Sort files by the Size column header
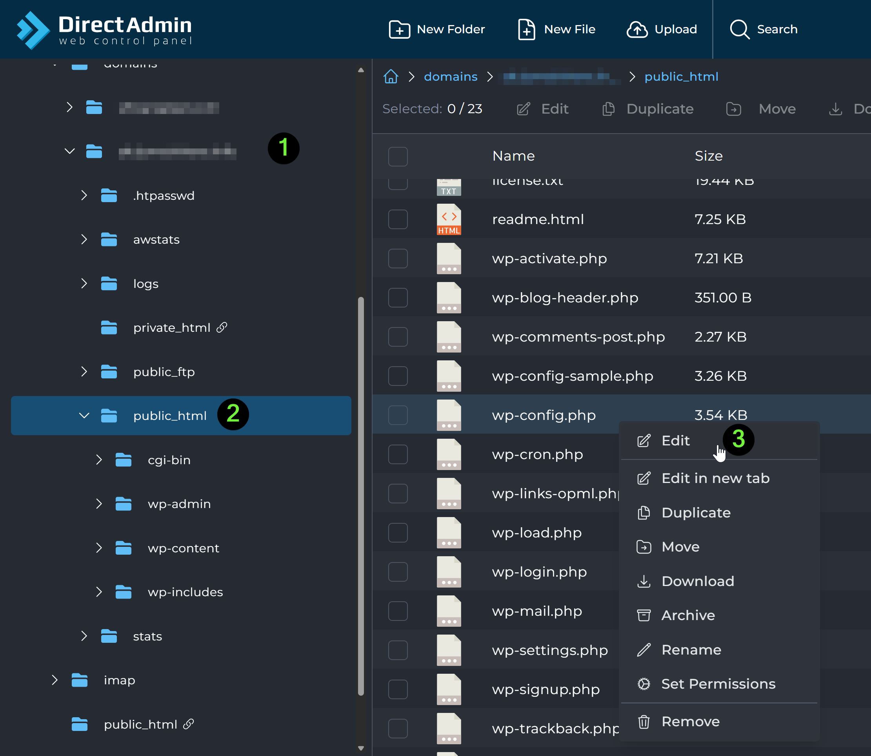 [708, 156]
